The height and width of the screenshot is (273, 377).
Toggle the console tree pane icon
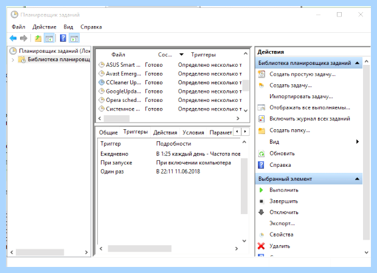pyautogui.click(x=49, y=38)
